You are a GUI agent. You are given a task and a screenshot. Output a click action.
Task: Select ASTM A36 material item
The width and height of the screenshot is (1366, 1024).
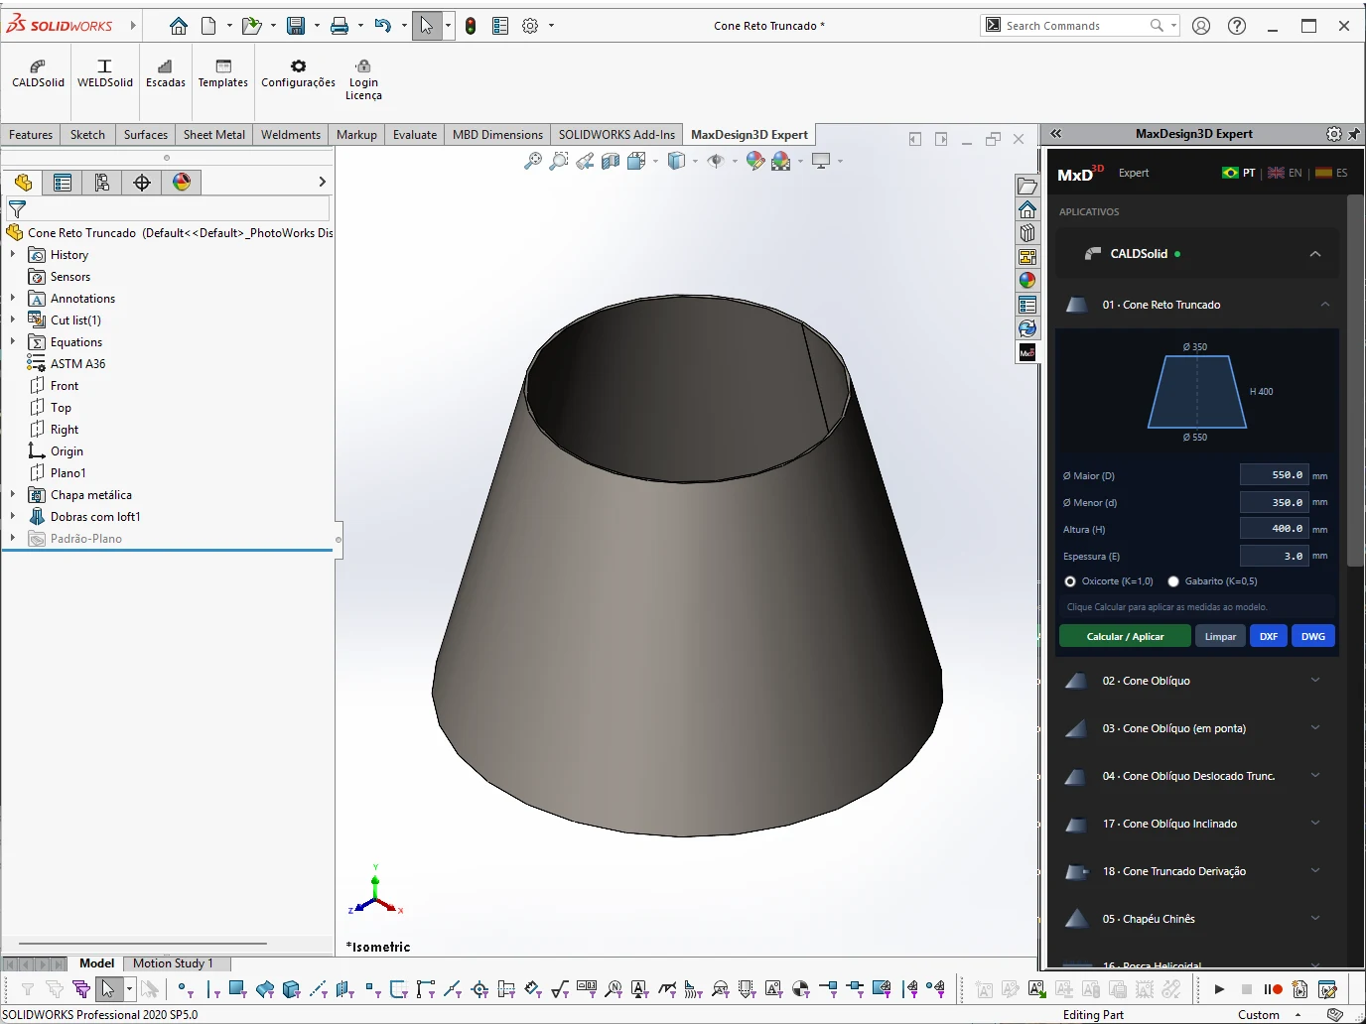(x=77, y=364)
